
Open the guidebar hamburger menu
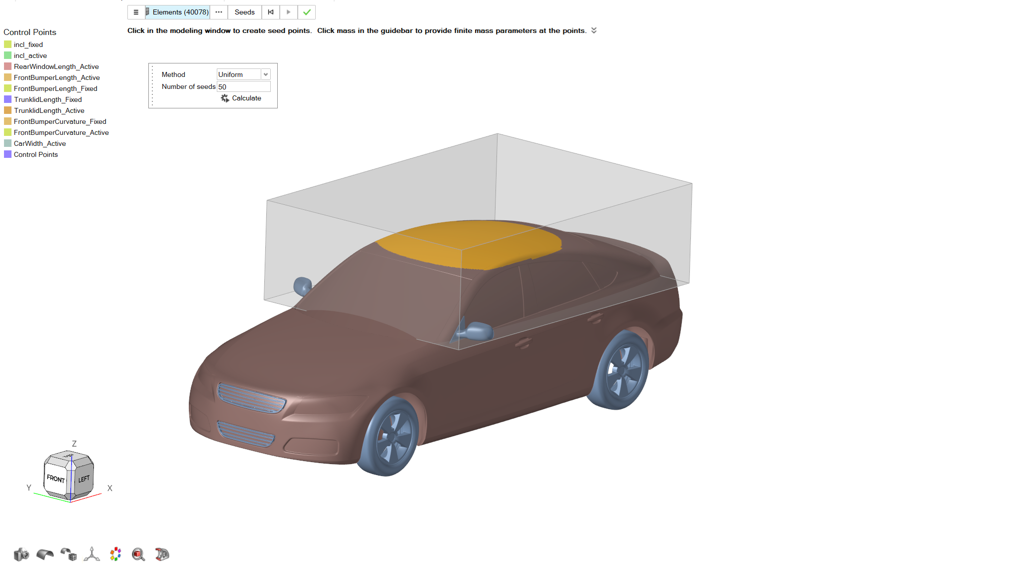[x=136, y=12]
